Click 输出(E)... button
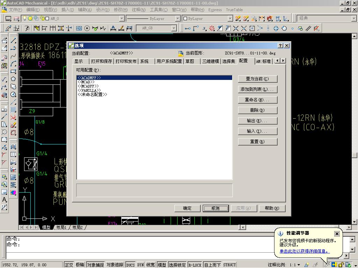Screen dimensions: 358x268 pos(258,121)
